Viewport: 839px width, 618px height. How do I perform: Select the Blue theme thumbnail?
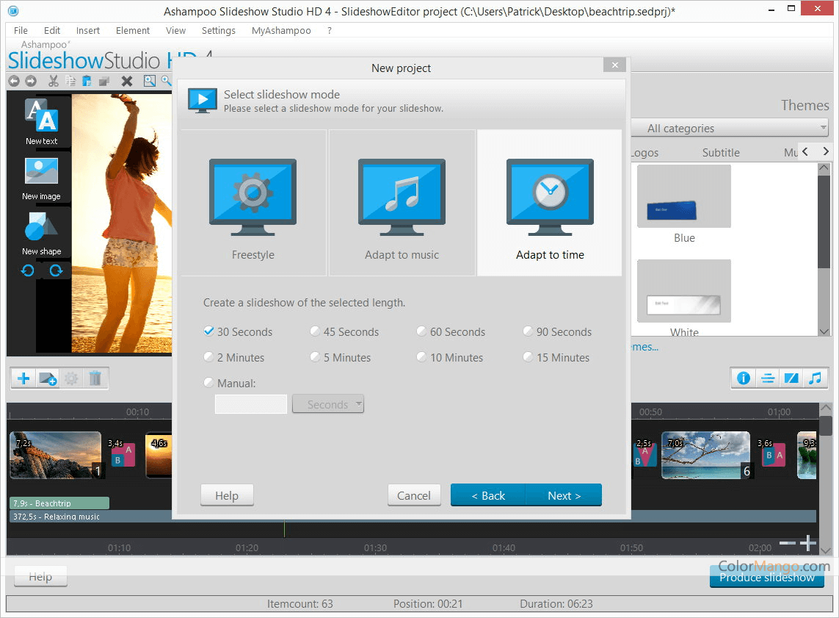tap(683, 196)
